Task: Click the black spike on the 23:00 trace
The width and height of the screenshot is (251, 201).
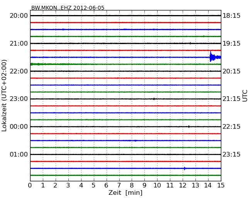Action: [x=154, y=99]
